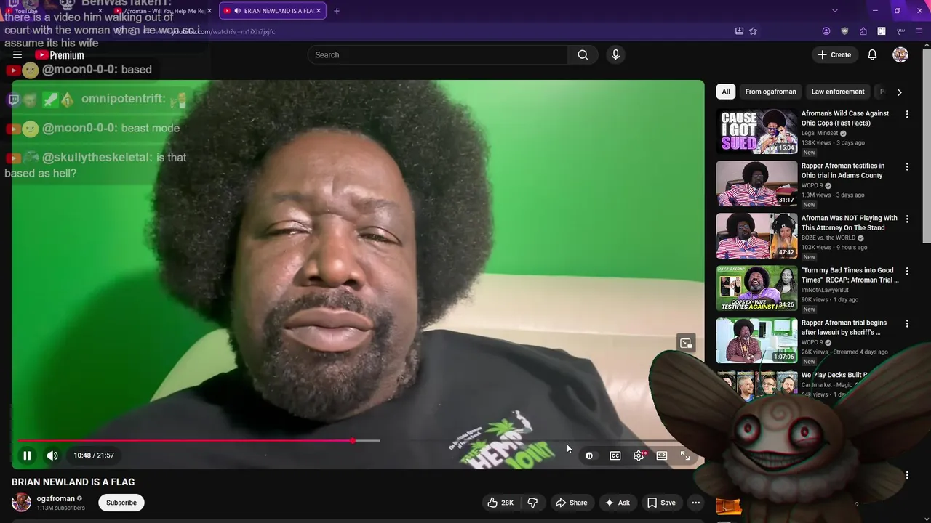Open the Create upload menu
Image resolution: width=931 pixels, height=523 pixels.
coord(834,54)
